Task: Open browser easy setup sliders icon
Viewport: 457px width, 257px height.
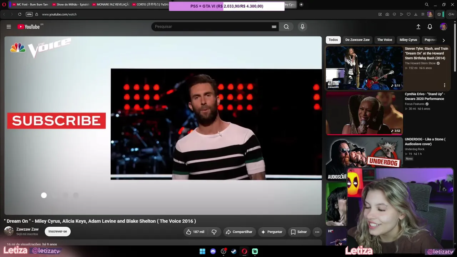Action: point(423,14)
